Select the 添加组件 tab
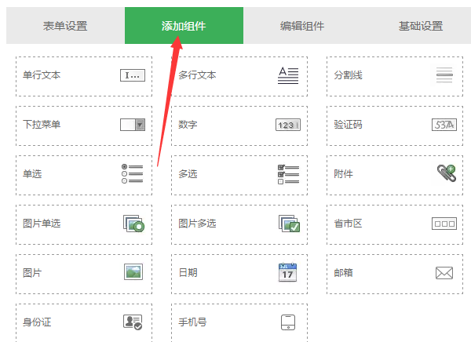This screenshot has width=471, height=342. pos(184,26)
